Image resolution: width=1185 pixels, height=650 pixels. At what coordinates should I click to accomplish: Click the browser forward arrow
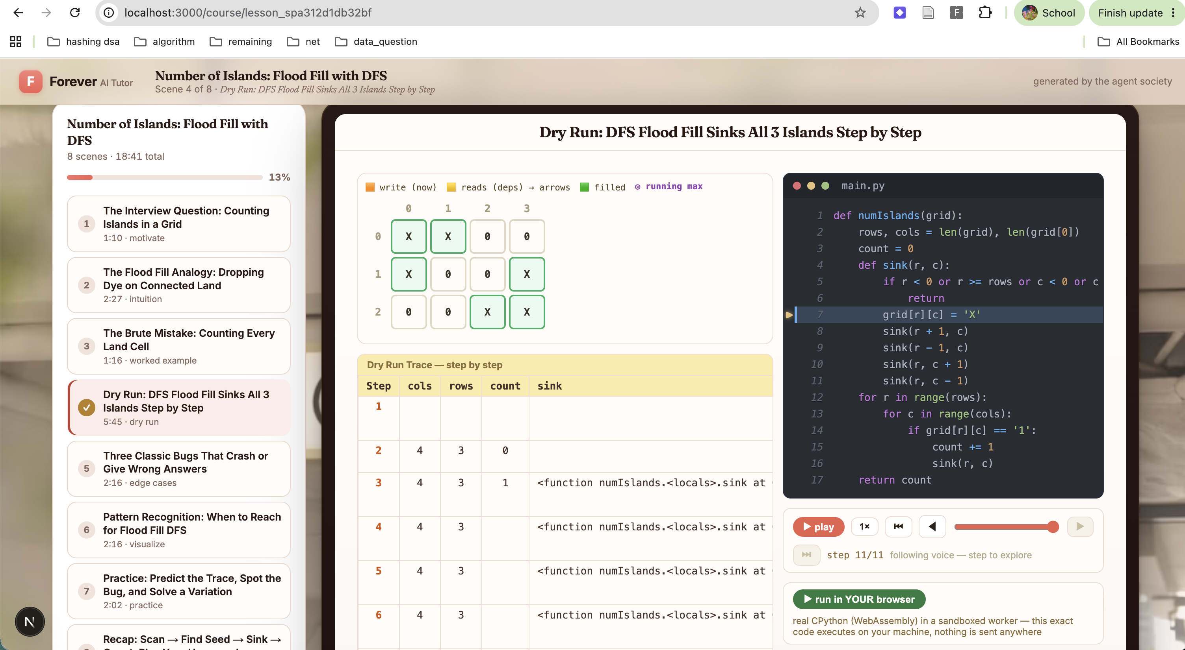46,13
